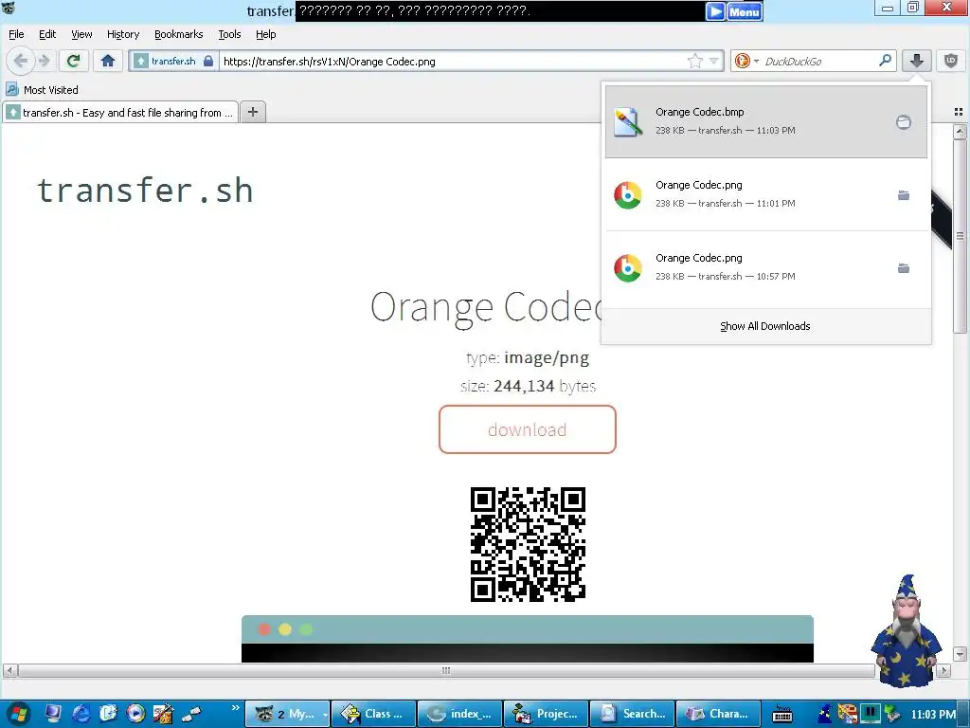
Task: Switch to the My... grouped taskbar button
Action: tap(288, 714)
